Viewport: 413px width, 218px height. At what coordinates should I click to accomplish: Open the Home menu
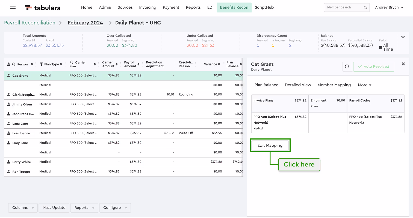[87, 7]
